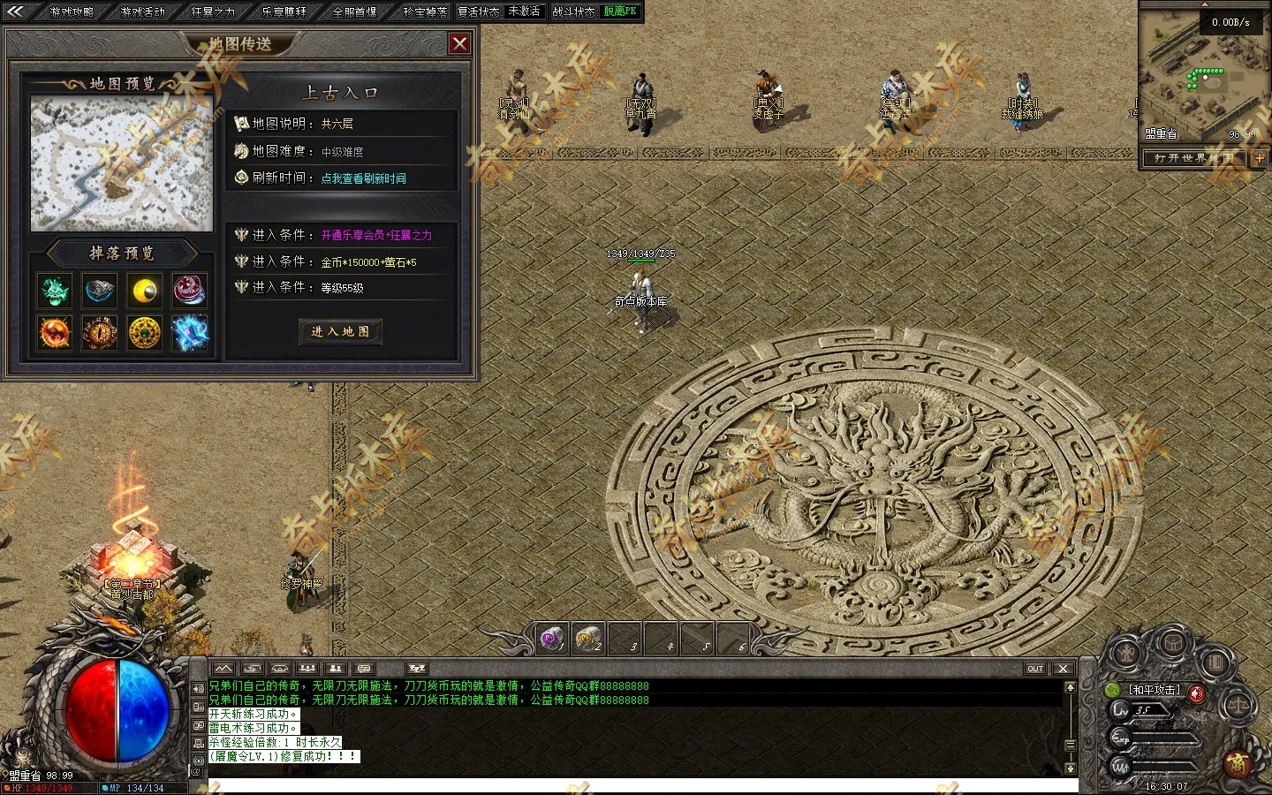Open the 商 shop button

[x=1238, y=763]
